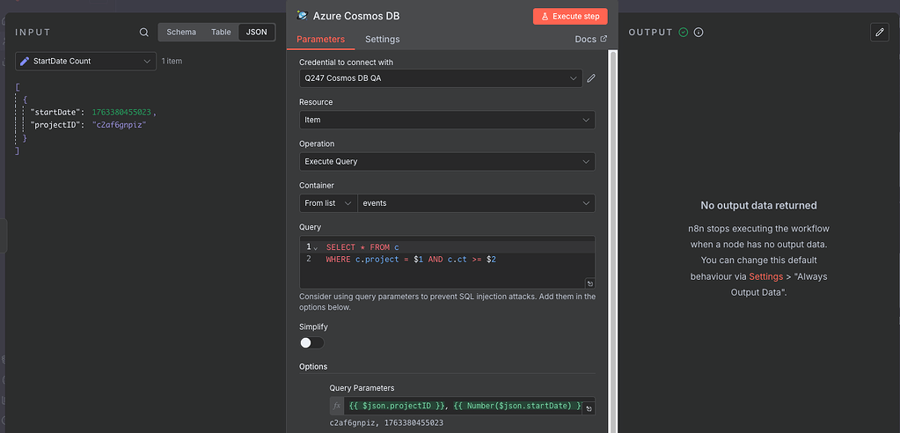Switch input view to Table
Viewport: 900px width, 433px height.
coord(221,33)
